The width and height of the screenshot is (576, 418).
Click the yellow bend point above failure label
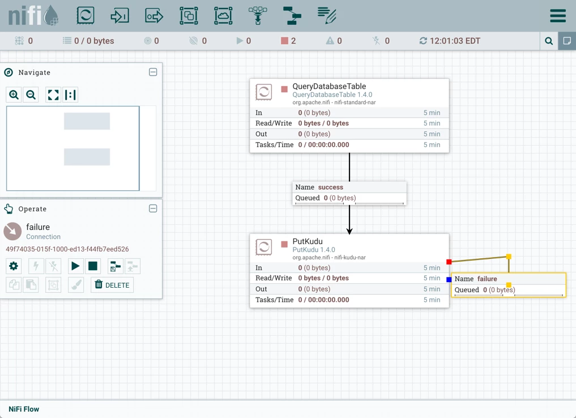[x=509, y=257]
